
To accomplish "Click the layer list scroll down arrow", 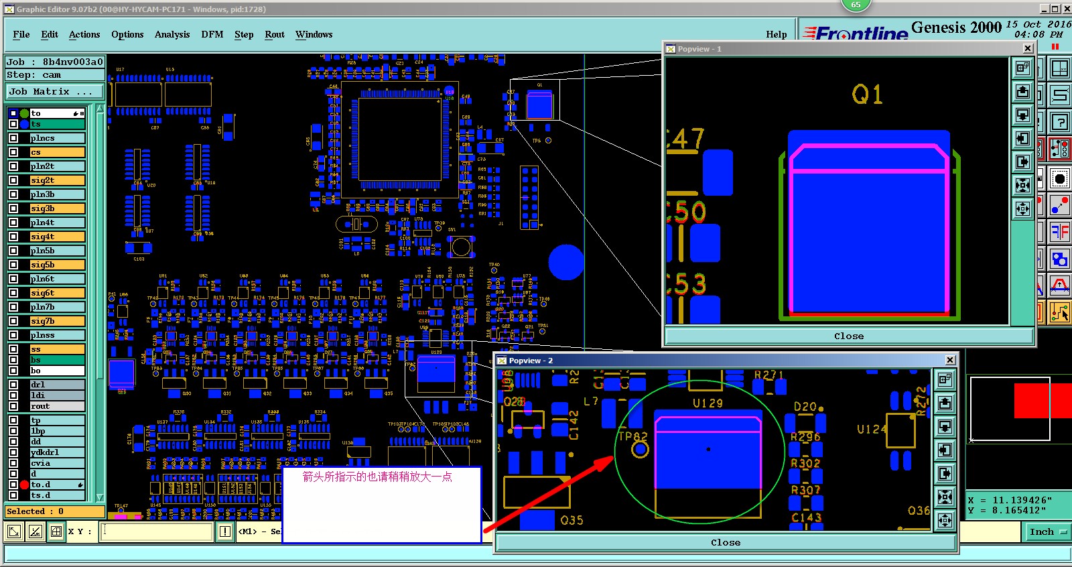I will click(100, 497).
